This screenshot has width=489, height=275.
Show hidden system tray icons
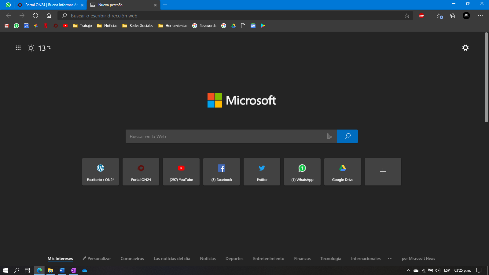point(408,270)
